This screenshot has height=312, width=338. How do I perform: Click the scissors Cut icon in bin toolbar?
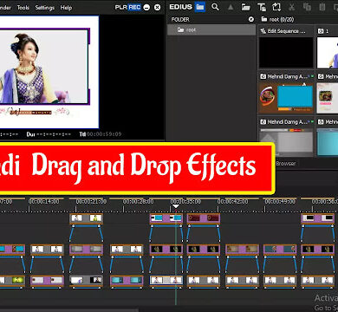coord(292,7)
